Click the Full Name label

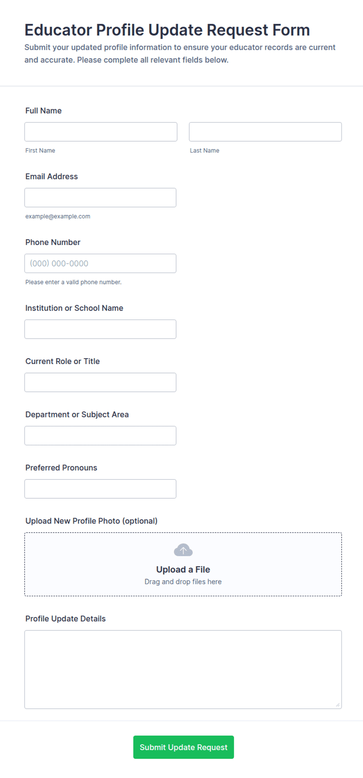[43, 111]
